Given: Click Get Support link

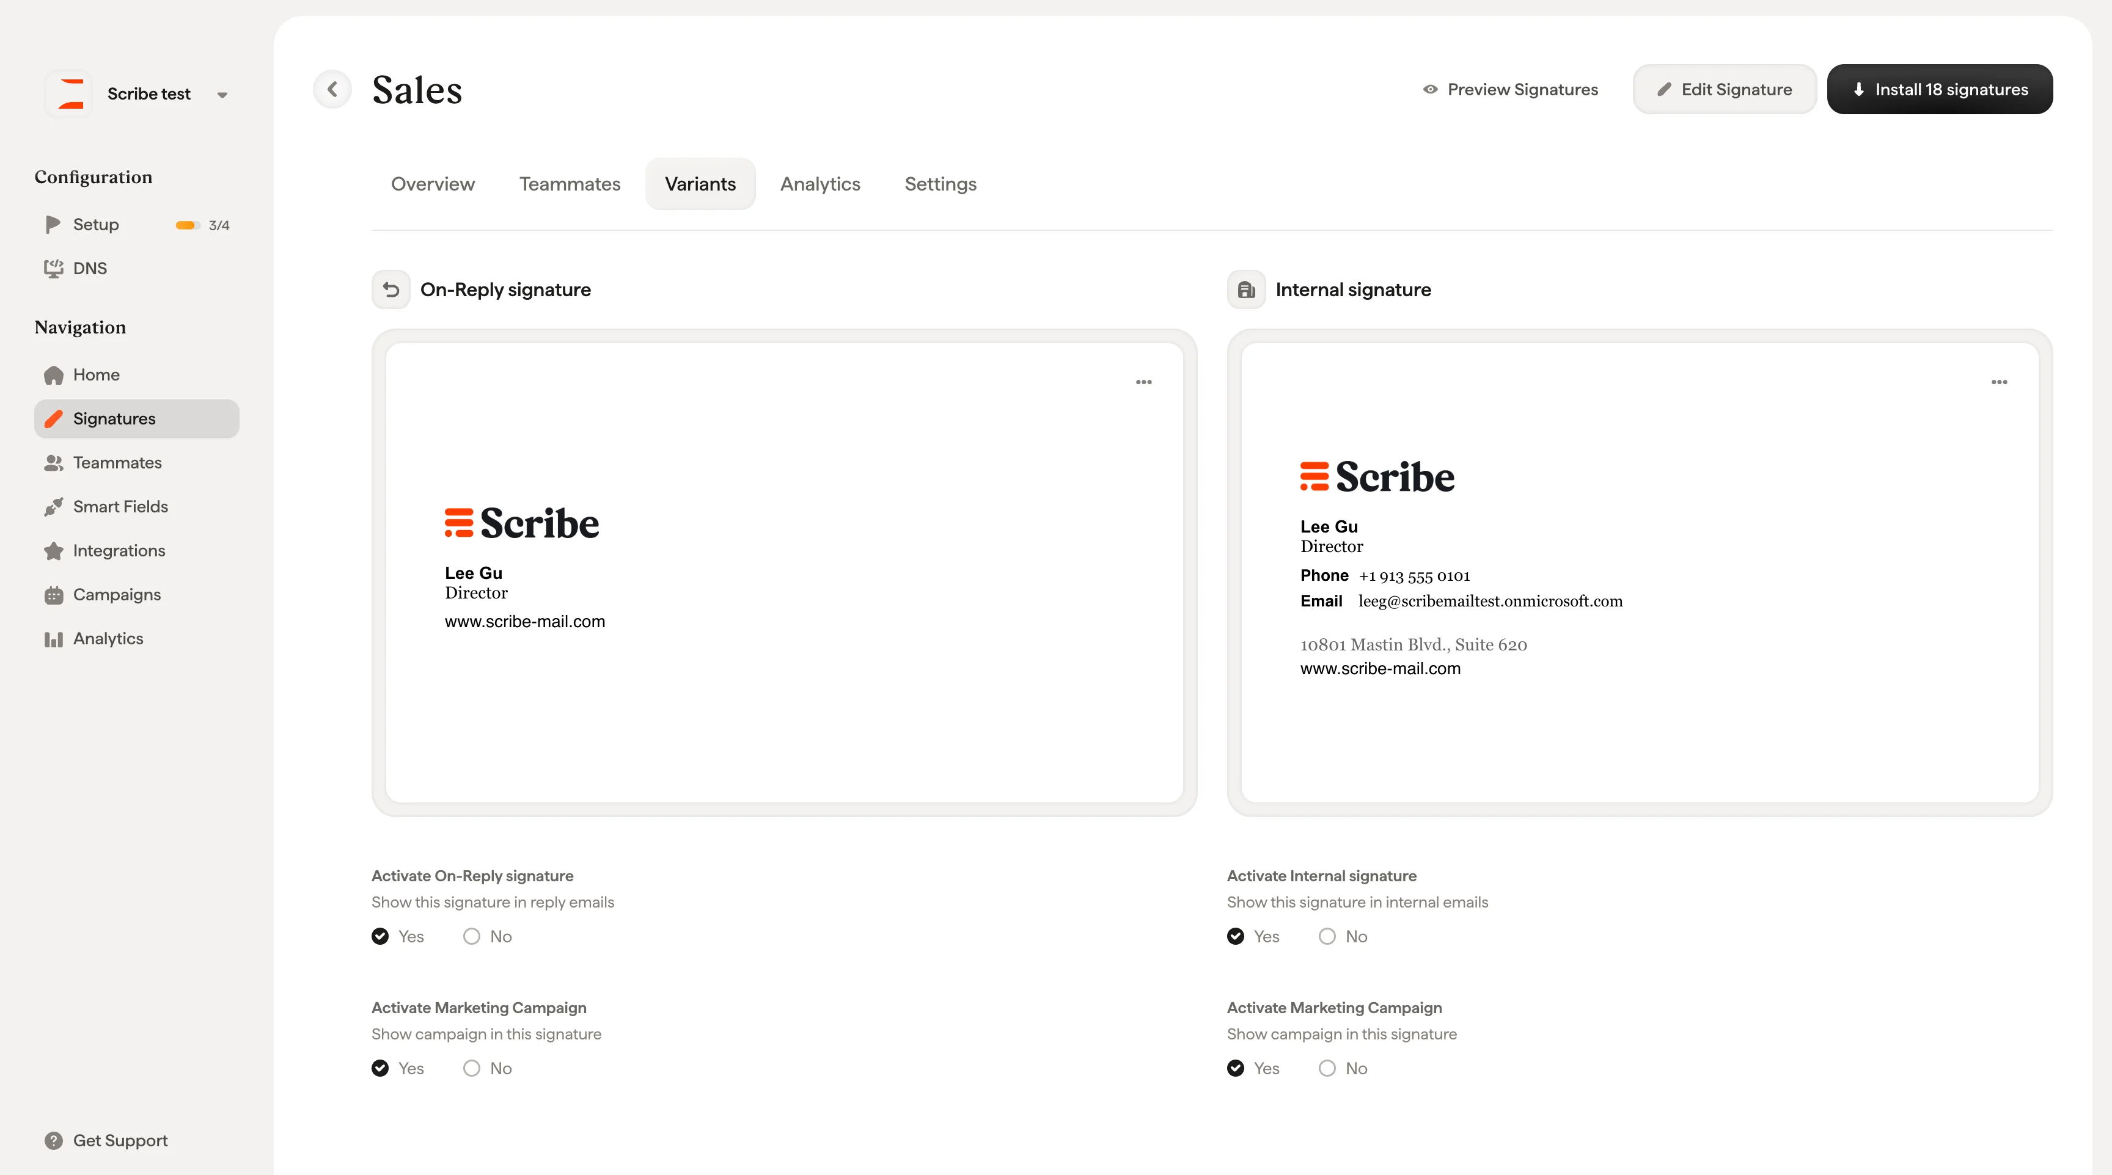Looking at the screenshot, I should [106, 1141].
